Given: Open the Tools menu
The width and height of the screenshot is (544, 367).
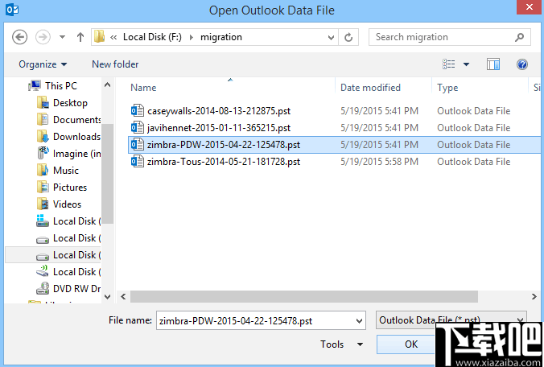Looking at the screenshot, I should coord(332,344).
